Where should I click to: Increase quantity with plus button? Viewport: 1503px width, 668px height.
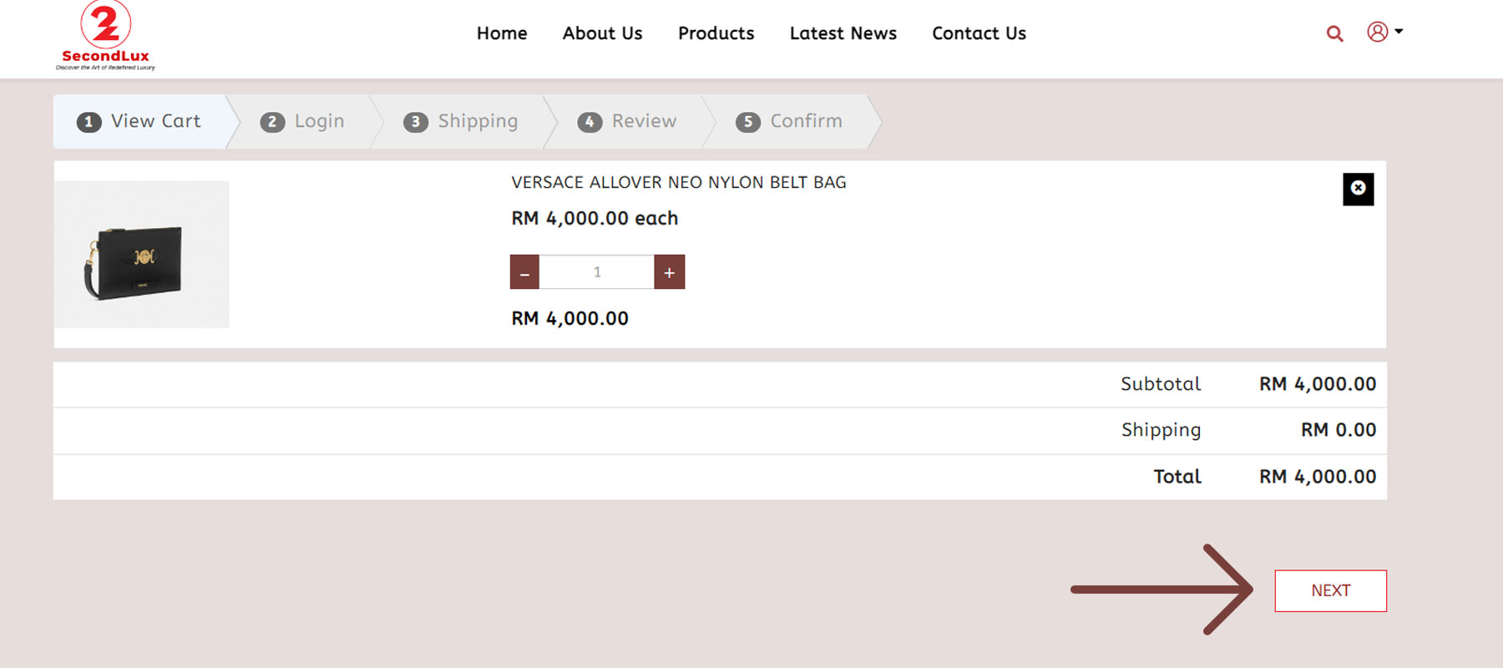pos(670,272)
